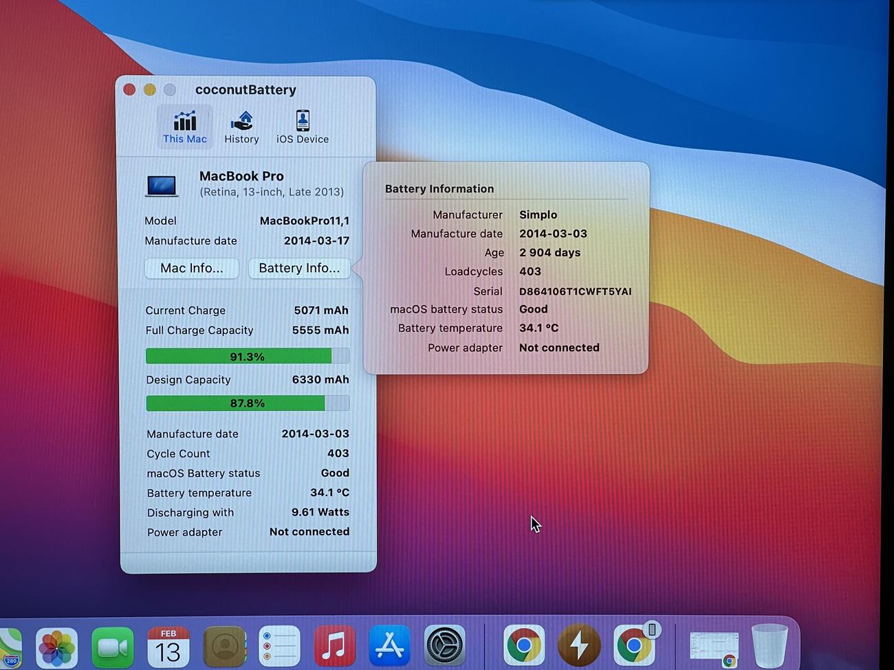This screenshot has width=894, height=670.
Task: Open Photos from the Dock
Action: pos(56,647)
